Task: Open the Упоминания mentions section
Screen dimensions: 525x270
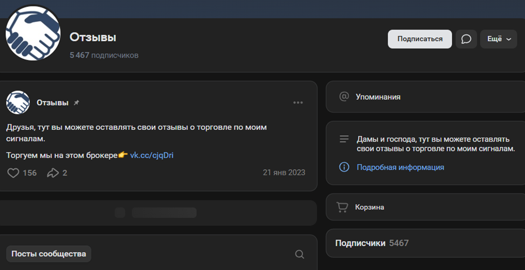Action: (378, 97)
